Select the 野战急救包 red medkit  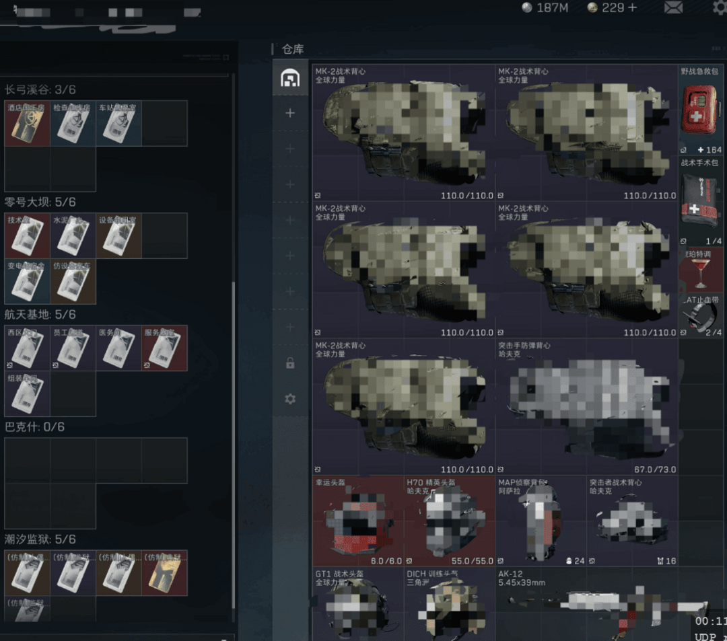pyautogui.click(x=701, y=111)
